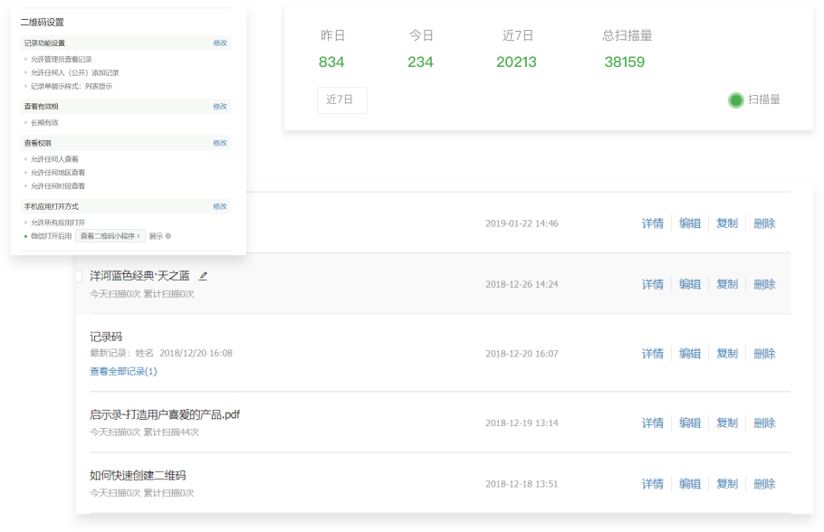Select the 洋河蓝色经典·天之蓝 title
Image resolution: width=824 pixels, height=532 pixels.
[x=139, y=276]
